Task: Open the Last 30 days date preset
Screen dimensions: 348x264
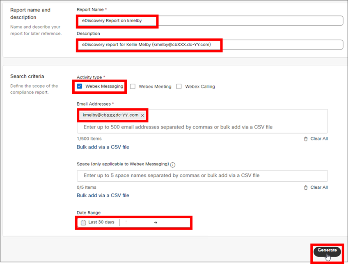Action: tap(101, 222)
